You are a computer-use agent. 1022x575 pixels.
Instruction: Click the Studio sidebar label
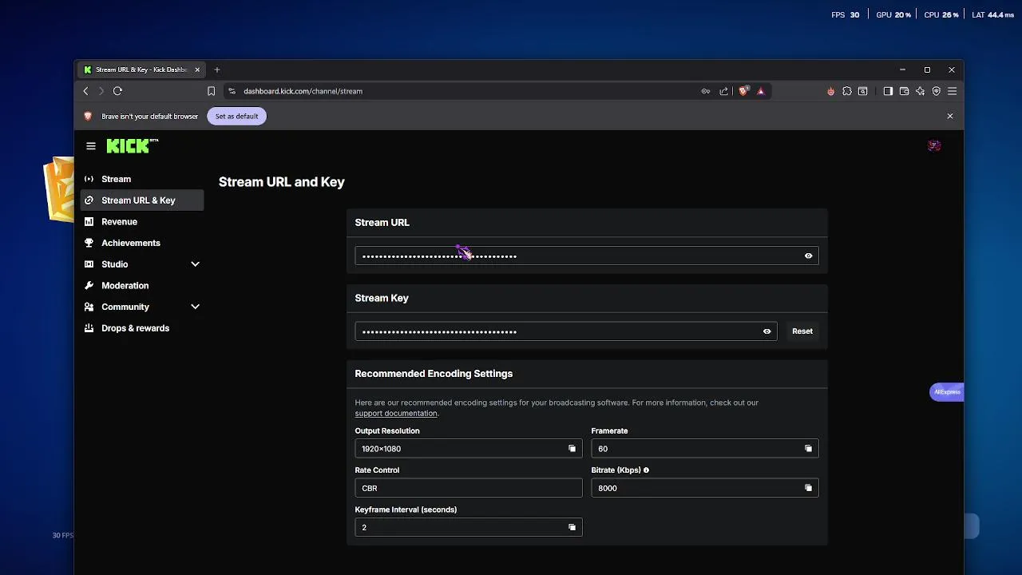click(x=114, y=264)
